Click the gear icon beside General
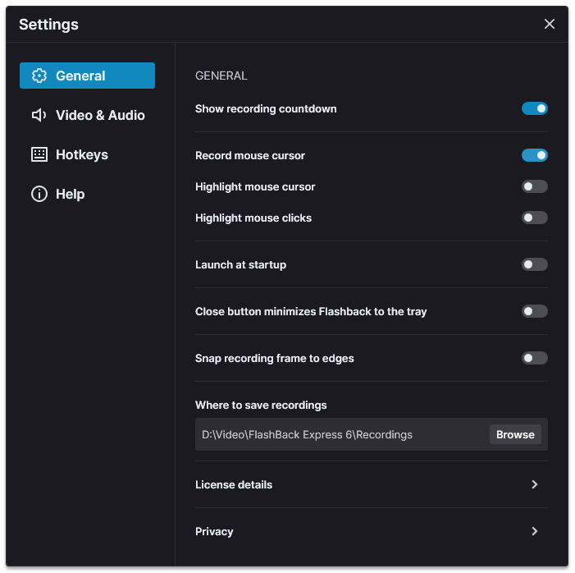 (x=39, y=76)
